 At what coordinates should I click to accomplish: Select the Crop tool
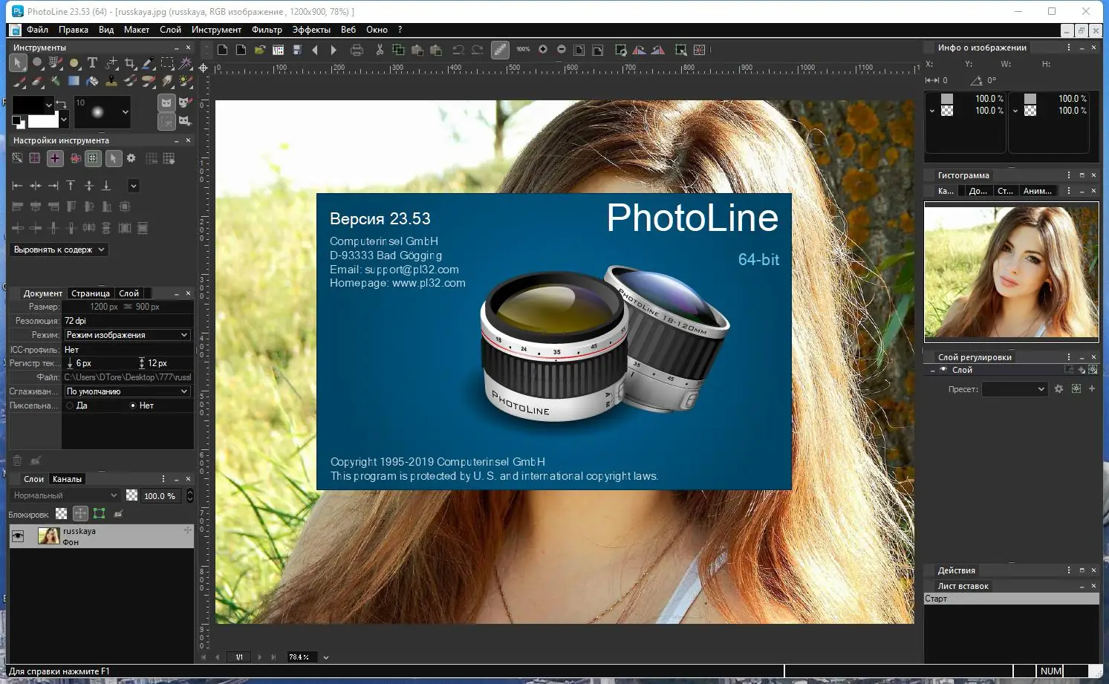point(130,63)
